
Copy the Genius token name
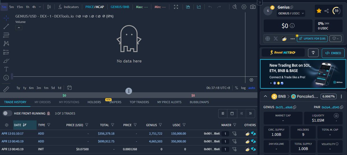(292, 7)
